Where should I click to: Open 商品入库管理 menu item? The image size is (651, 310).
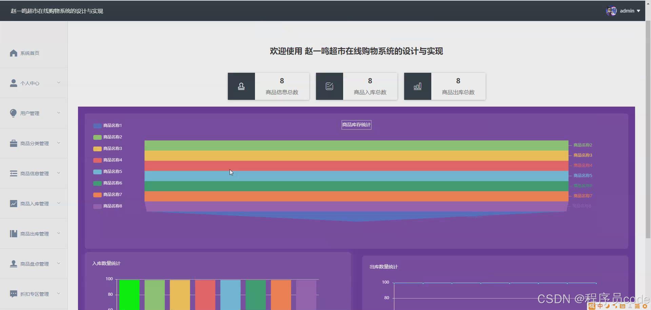tap(34, 204)
